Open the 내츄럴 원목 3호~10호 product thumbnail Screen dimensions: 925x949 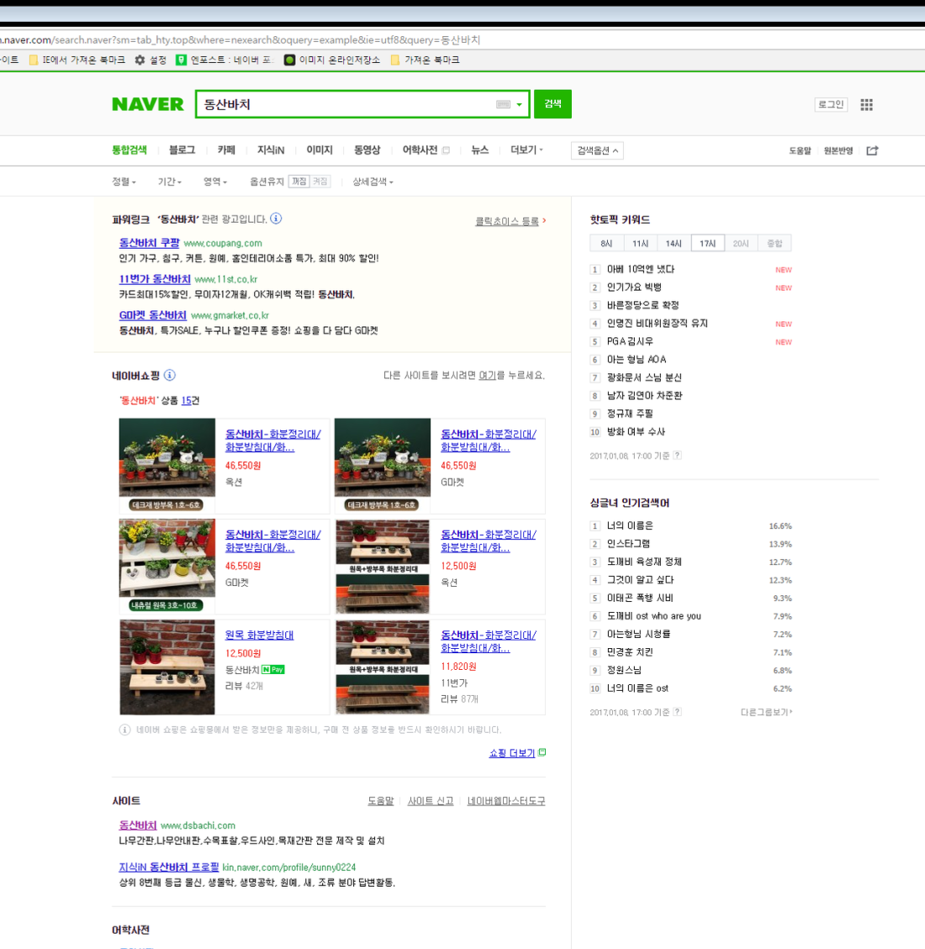167,566
